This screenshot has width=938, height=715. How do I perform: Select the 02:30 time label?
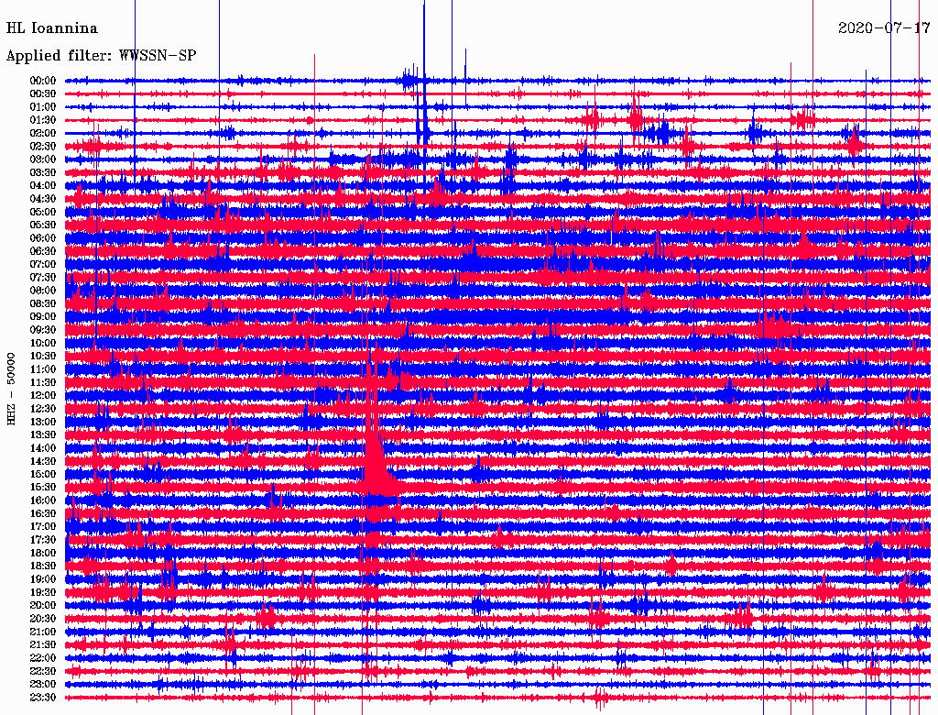click(x=43, y=146)
